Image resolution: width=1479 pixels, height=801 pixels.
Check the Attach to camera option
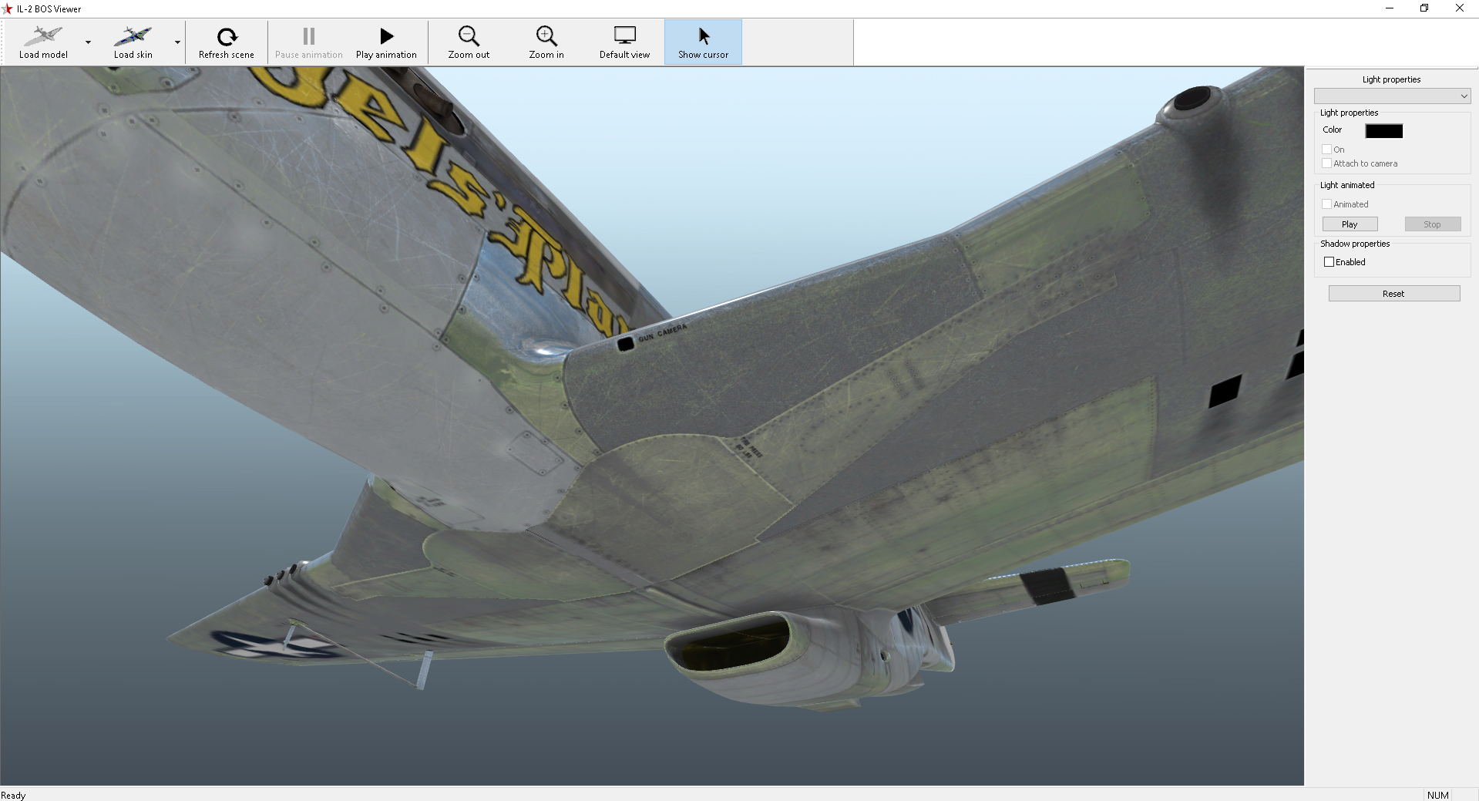[1327, 163]
